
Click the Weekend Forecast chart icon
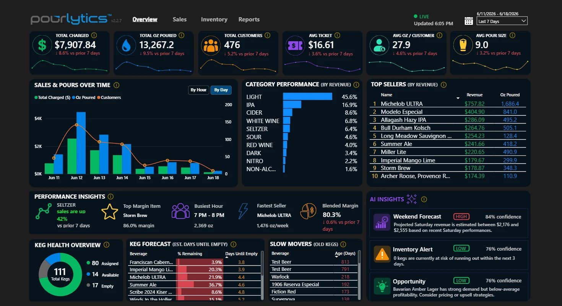[382, 222]
